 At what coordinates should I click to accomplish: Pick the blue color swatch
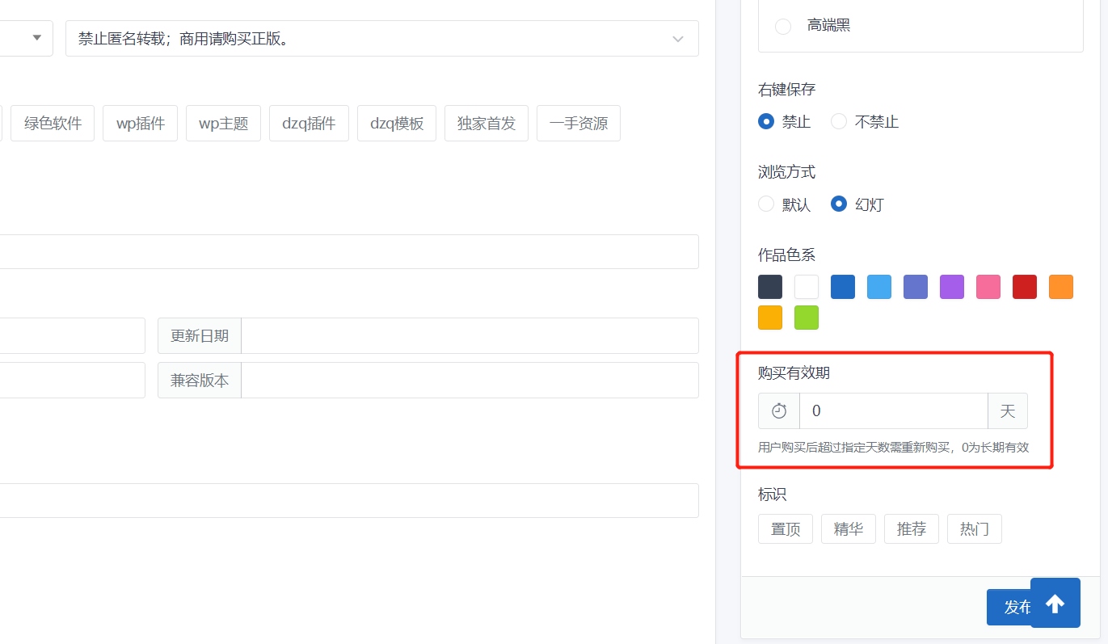pyautogui.click(x=843, y=287)
